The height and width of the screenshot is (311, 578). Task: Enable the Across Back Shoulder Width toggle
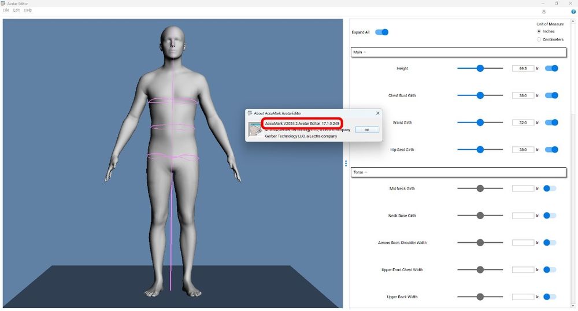[550, 242]
